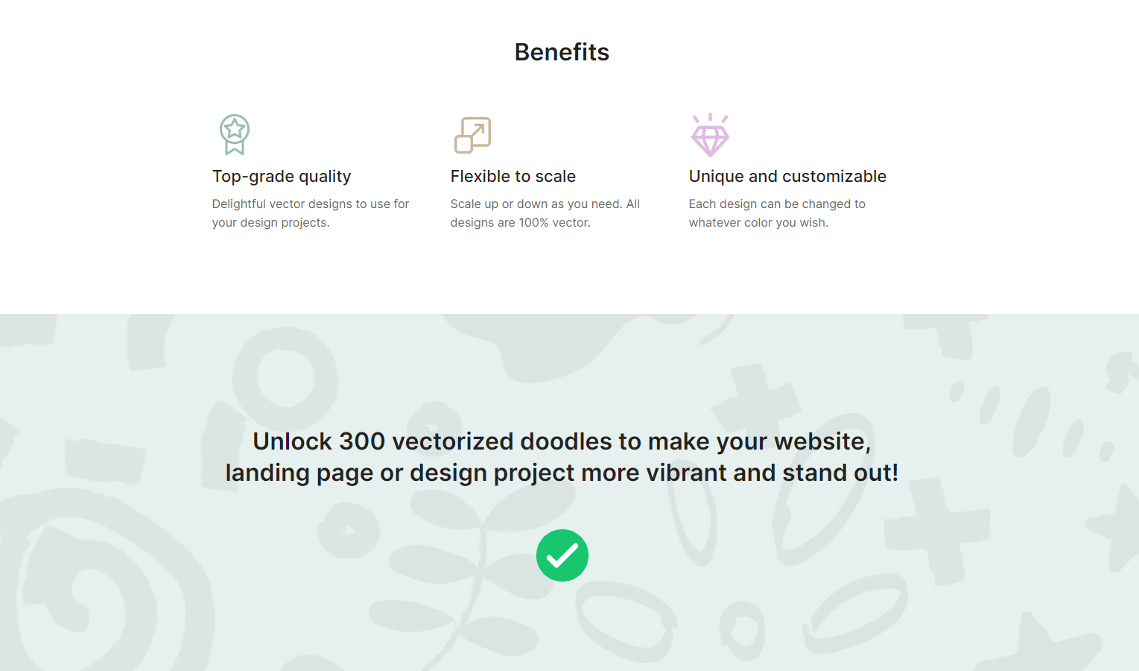The height and width of the screenshot is (671, 1139).
Task: Click the award ribbon star icon
Action: coord(235,133)
